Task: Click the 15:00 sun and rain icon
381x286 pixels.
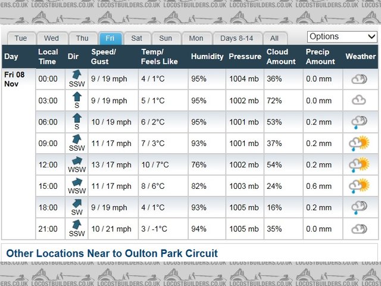Action: 360,186
